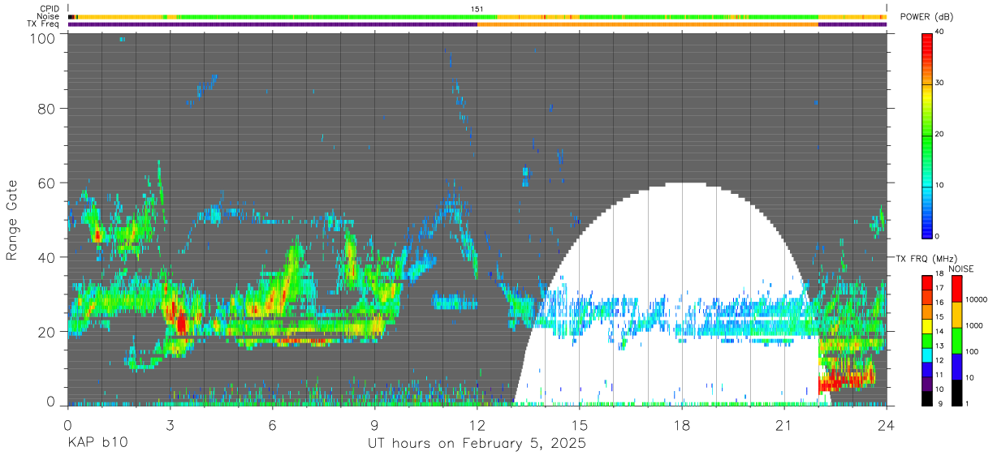Pick the cyan segment of TX FRQ legend

coord(926,355)
